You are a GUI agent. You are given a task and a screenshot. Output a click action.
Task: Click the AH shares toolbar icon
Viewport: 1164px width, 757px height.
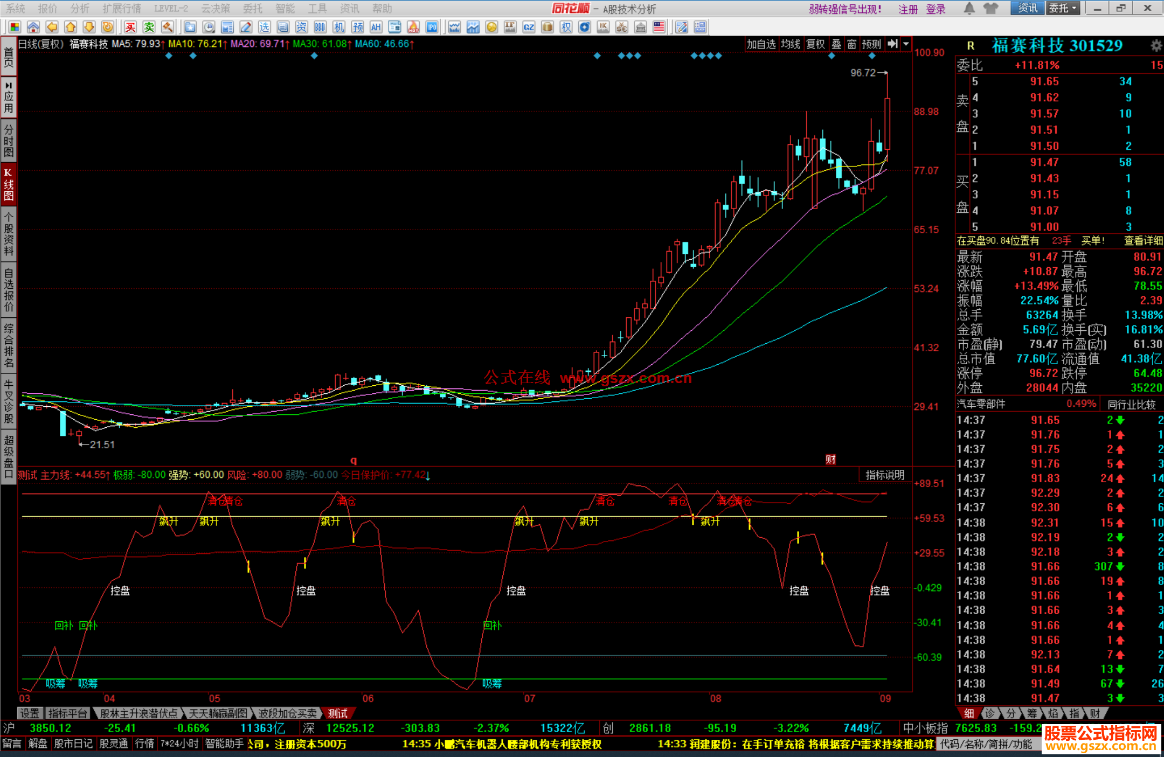click(x=376, y=27)
